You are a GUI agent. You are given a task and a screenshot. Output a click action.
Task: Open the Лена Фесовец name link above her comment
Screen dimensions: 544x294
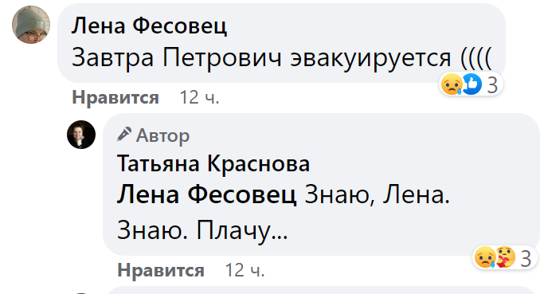[149, 26]
